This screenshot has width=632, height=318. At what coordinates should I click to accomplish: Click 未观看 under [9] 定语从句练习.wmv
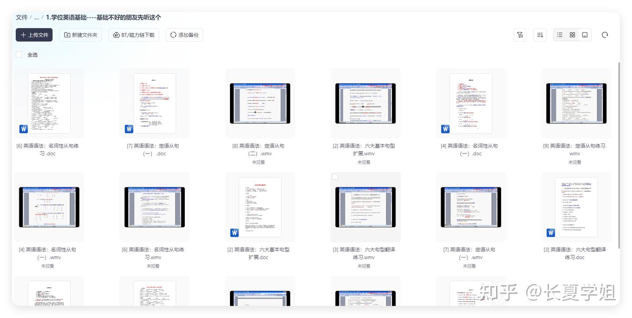click(x=575, y=162)
